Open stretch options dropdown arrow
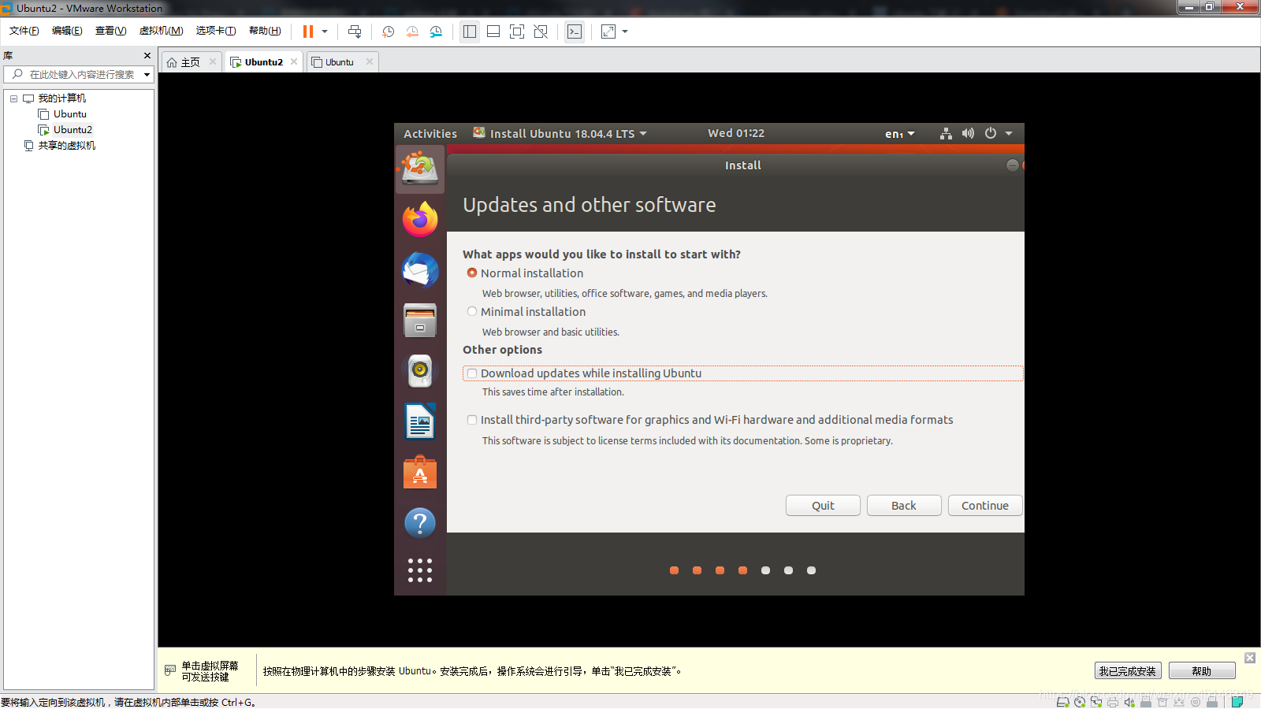Image resolution: width=1261 pixels, height=709 pixels. (x=625, y=32)
